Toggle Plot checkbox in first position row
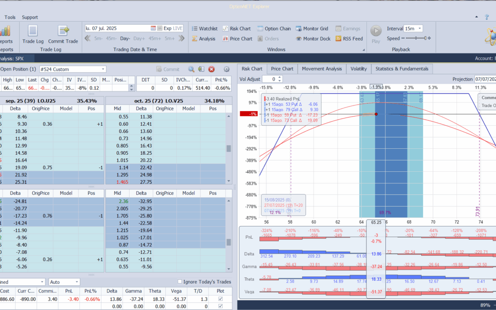 (x=220, y=299)
